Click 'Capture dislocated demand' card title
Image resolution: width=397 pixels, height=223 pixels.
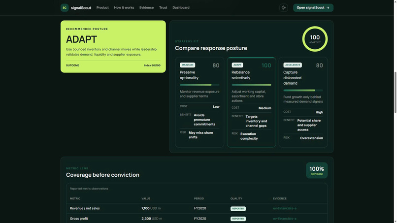(292, 78)
